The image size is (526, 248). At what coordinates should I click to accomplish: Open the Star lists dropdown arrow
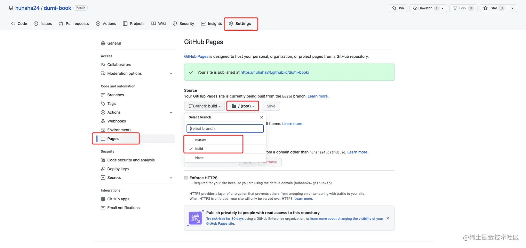(512, 8)
